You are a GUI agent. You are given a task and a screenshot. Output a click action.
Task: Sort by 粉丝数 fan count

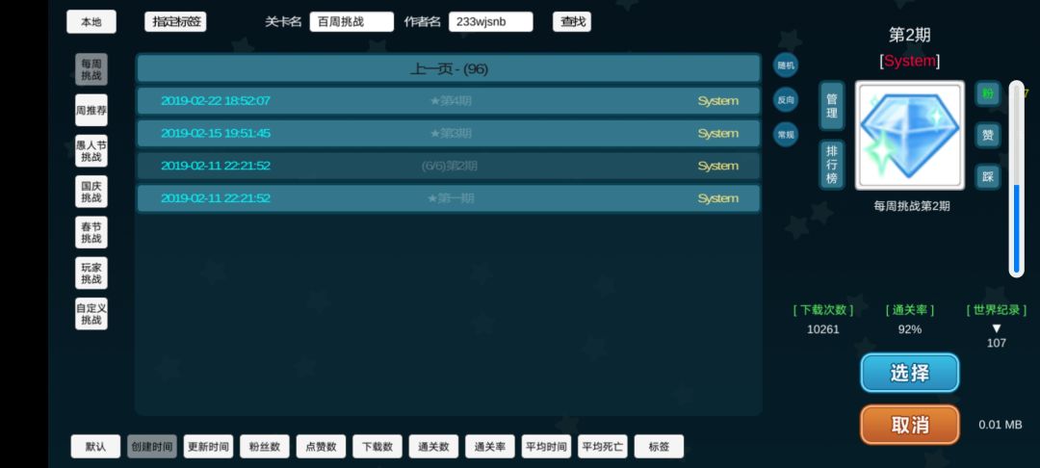(x=265, y=447)
